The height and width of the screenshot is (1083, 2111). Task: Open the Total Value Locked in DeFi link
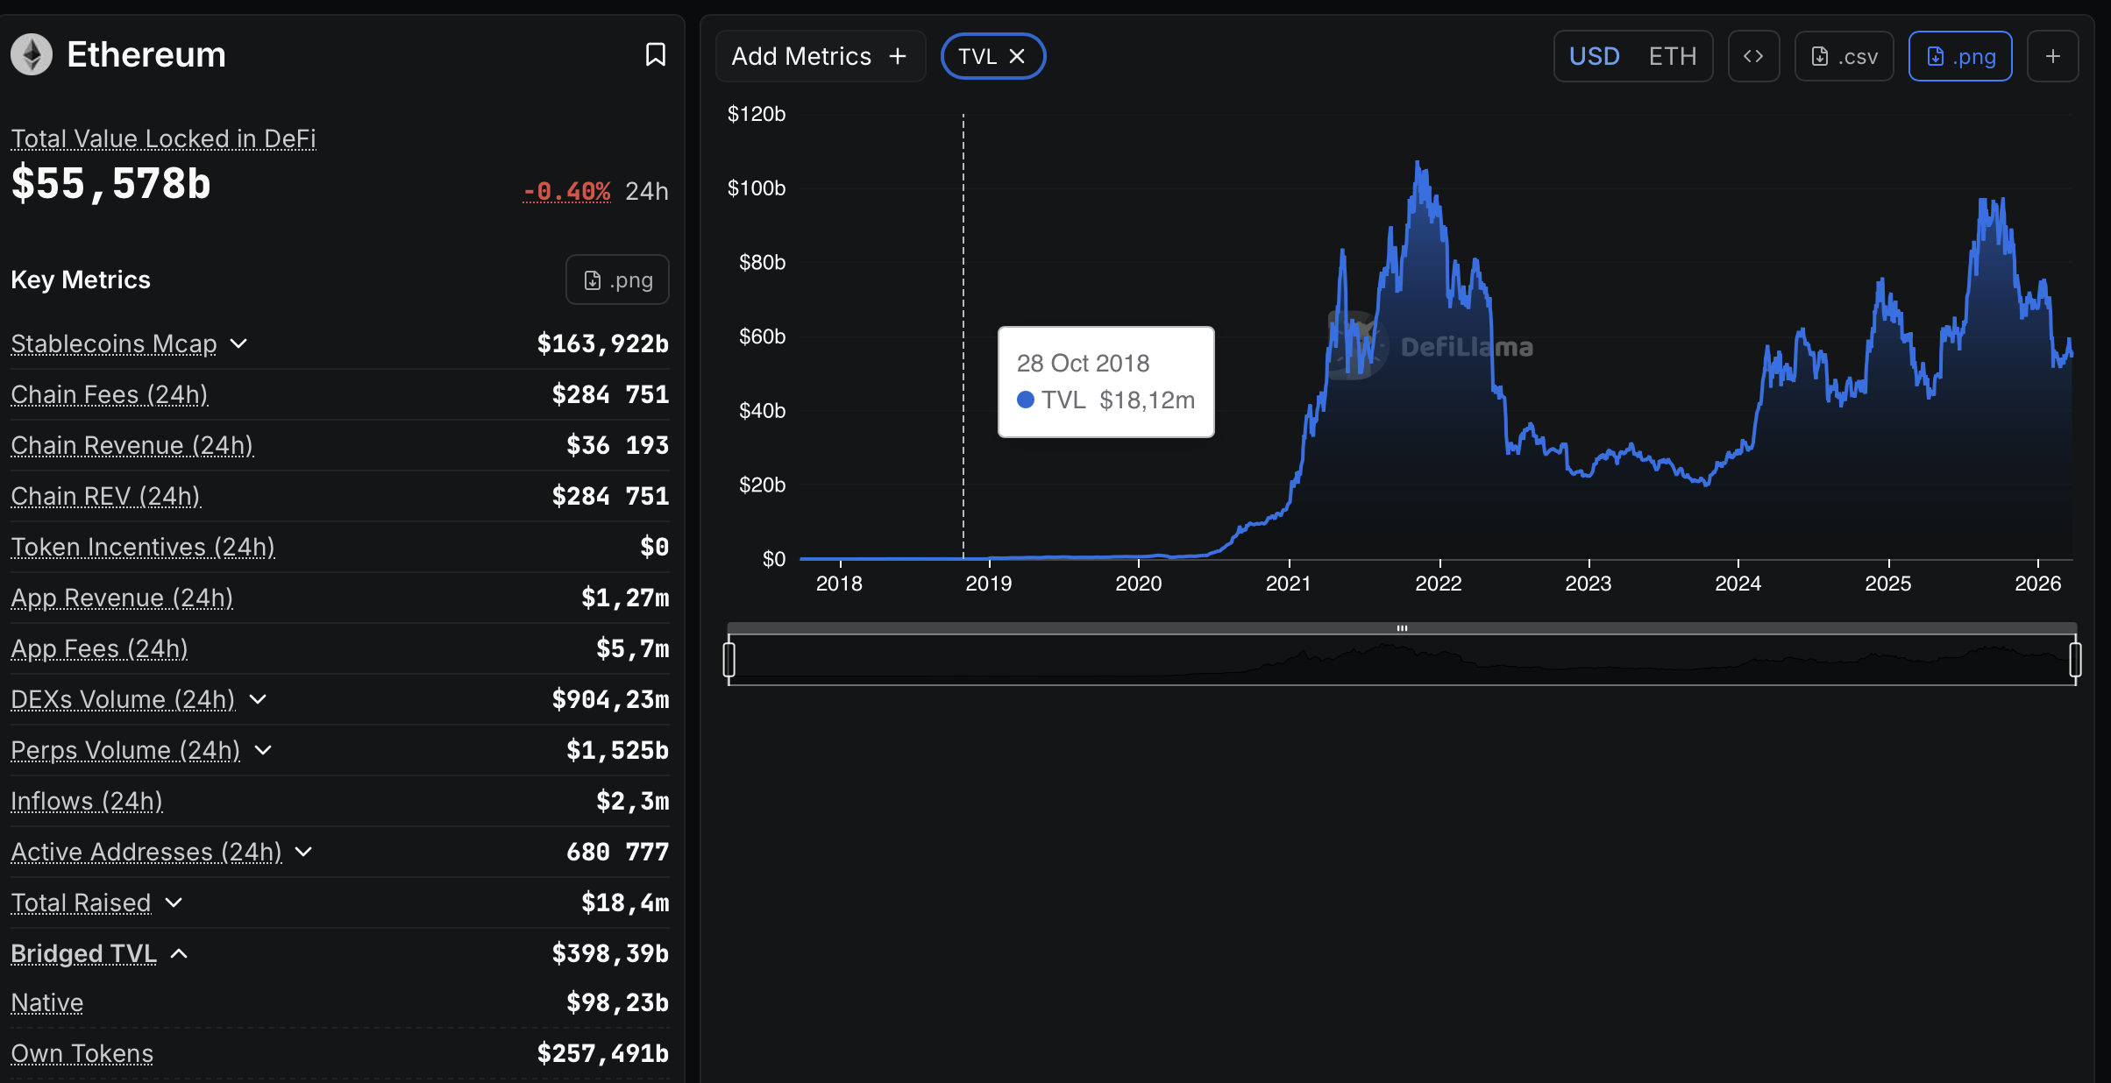click(163, 138)
